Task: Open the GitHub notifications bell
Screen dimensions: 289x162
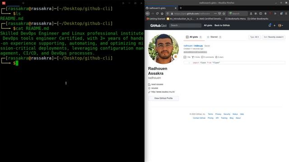Action: 270,25
